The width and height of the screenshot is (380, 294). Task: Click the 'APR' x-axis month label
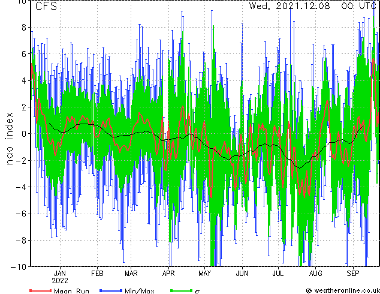pyautogui.click(x=168, y=274)
